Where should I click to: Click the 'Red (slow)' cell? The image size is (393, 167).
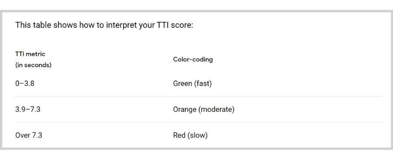click(x=190, y=136)
